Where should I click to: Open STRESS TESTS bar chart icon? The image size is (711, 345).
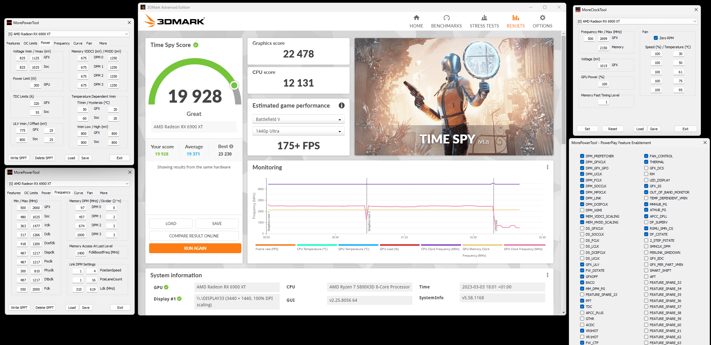484,18
